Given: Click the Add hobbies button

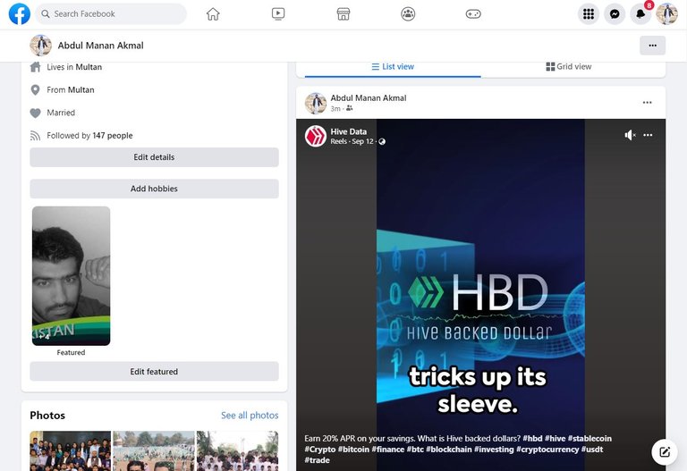Looking at the screenshot, I should pyautogui.click(x=154, y=189).
